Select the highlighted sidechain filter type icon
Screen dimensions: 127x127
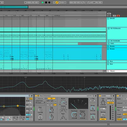[x=55, y=105]
